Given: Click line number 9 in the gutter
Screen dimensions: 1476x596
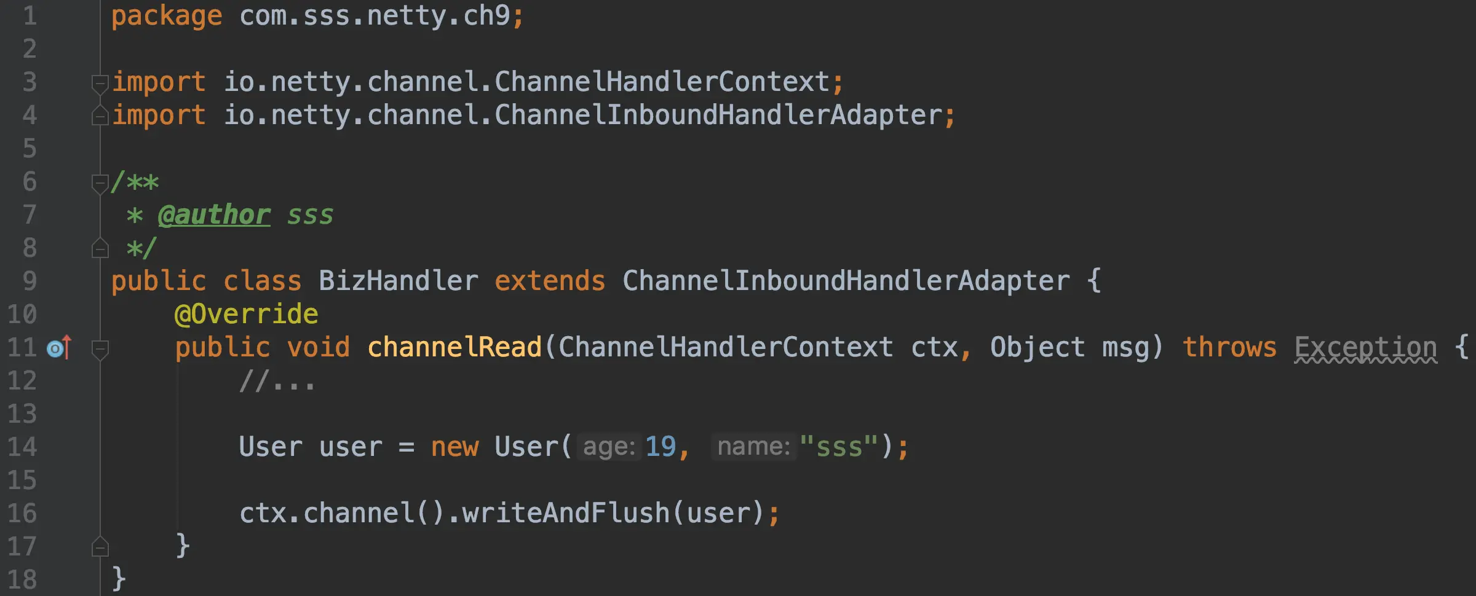Looking at the screenshot, I should [x=30, y=281].
